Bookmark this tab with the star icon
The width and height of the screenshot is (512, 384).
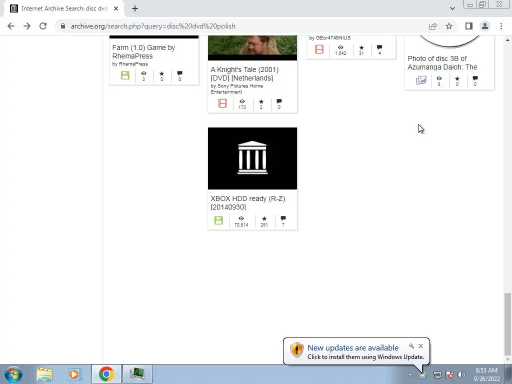(x=449, y=26)
